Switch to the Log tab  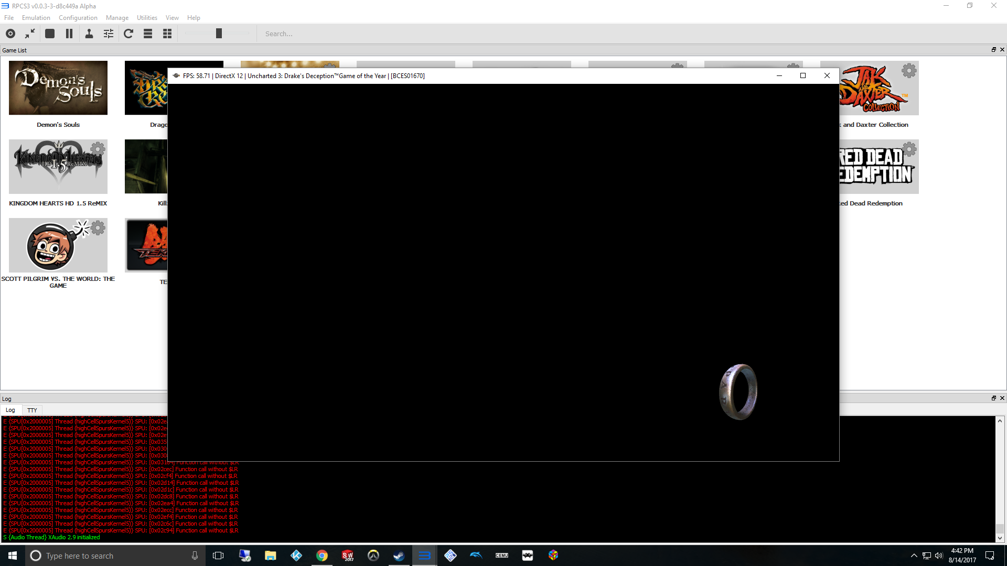pos(10,410)
